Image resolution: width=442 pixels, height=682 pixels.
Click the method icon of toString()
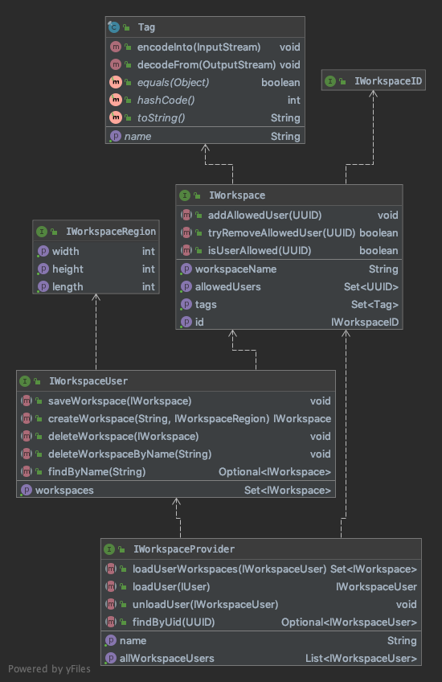116,118
